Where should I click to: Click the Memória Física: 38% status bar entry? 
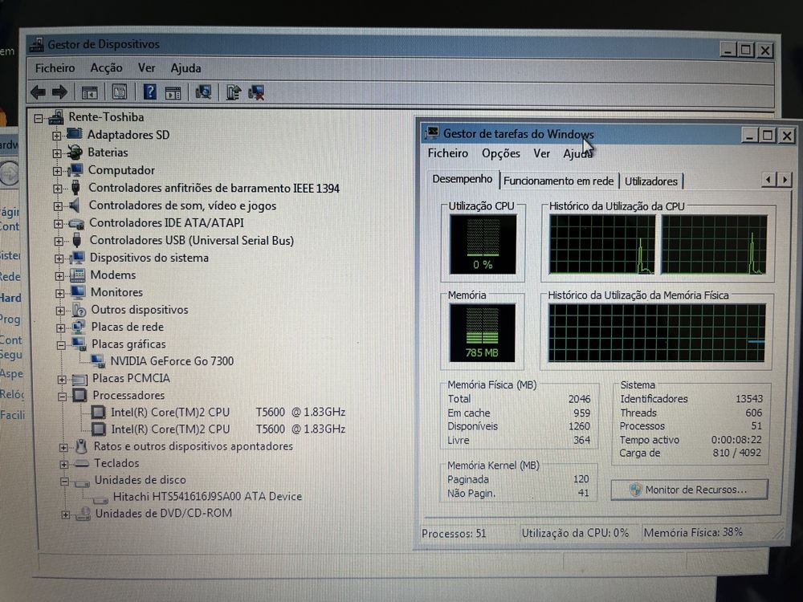[x=693, y=532]
